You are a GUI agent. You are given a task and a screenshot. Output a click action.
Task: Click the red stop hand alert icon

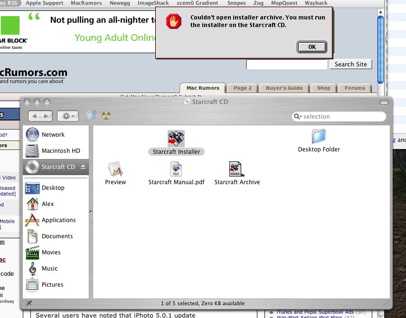coord(174,21)
